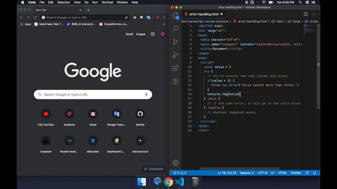337x189 pixels.
Task: Click the errors and warnings counter
Action: [180, 173]
